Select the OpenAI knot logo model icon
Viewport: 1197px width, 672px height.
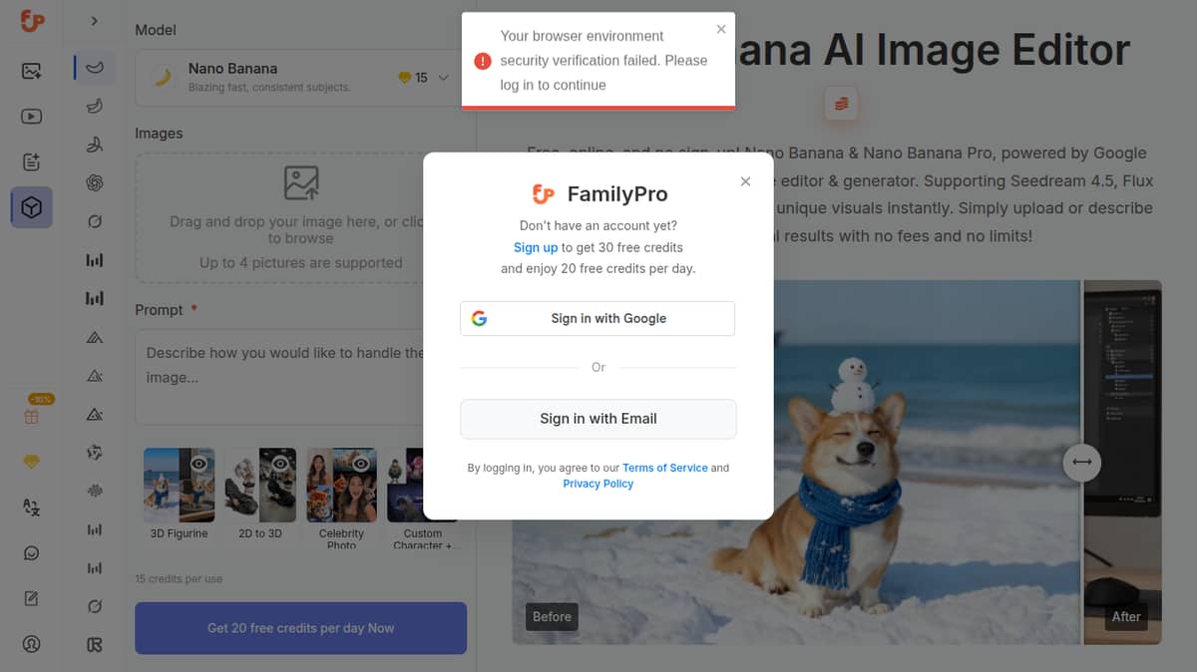point(95,182)
